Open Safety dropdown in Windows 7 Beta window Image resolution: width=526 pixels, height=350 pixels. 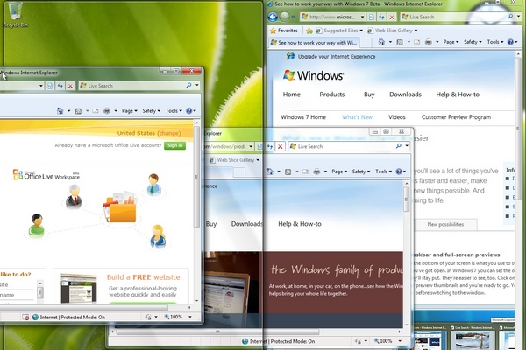tap(473, 42)
